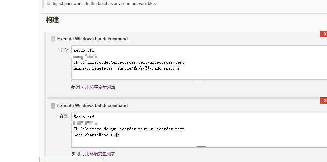The height and width of the screenshot is (162, 327).
Task: Click the second Execute Windows batch command title
Action: pyautogui.click(x=92, y=106)
